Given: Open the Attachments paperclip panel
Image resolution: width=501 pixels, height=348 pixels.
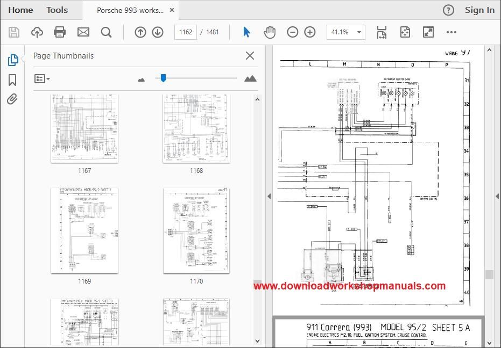Looking at the screenshot, I should 12,99.
